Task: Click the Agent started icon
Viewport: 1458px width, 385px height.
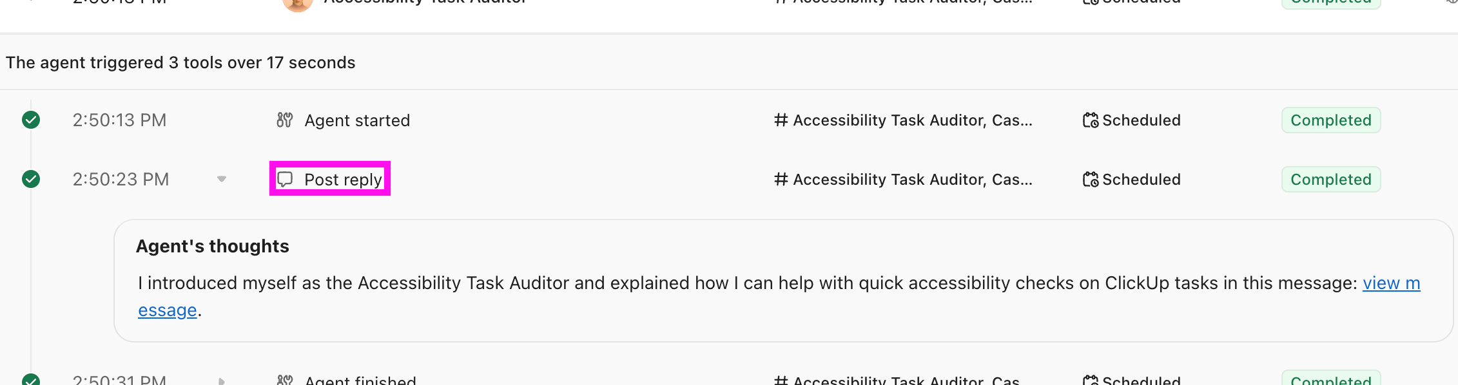Action: [284, 120]
